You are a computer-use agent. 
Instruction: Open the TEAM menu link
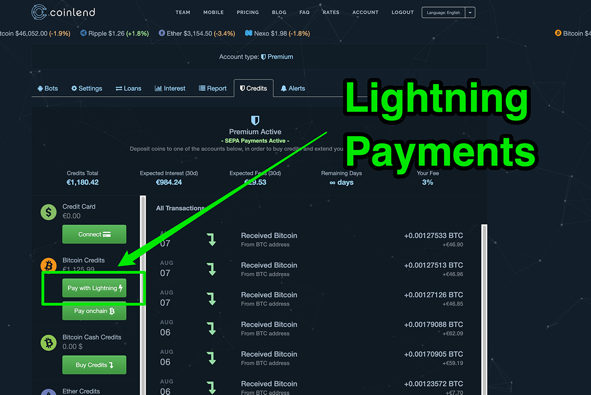[x=183, y=12]
